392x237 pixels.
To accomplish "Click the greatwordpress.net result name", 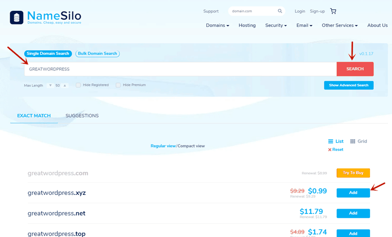I will coord(56,213).
